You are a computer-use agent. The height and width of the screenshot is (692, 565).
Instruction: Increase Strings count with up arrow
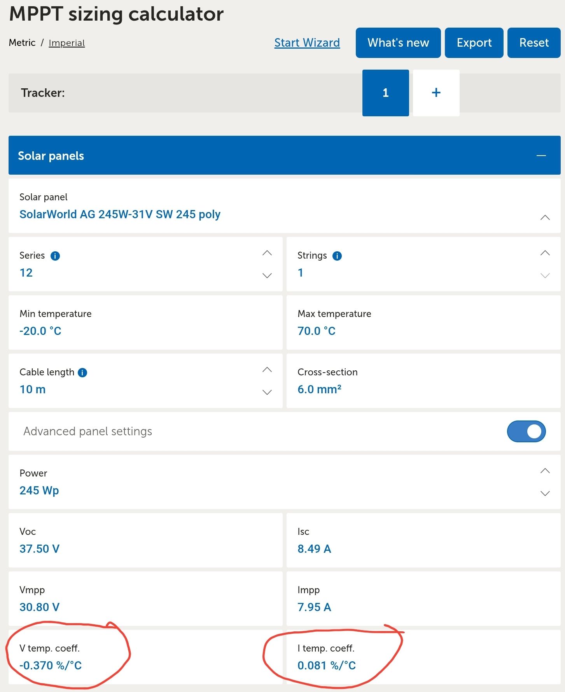coord(545,253)
